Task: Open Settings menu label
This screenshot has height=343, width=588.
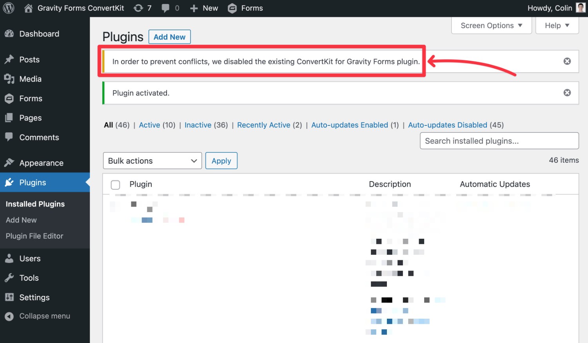Action: 34,298
